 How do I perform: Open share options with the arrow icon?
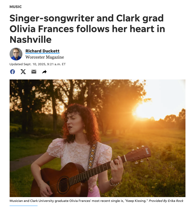click(45, 72)
